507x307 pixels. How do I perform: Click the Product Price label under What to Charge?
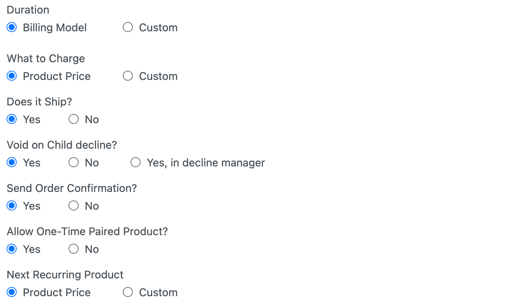coord(57,76)
